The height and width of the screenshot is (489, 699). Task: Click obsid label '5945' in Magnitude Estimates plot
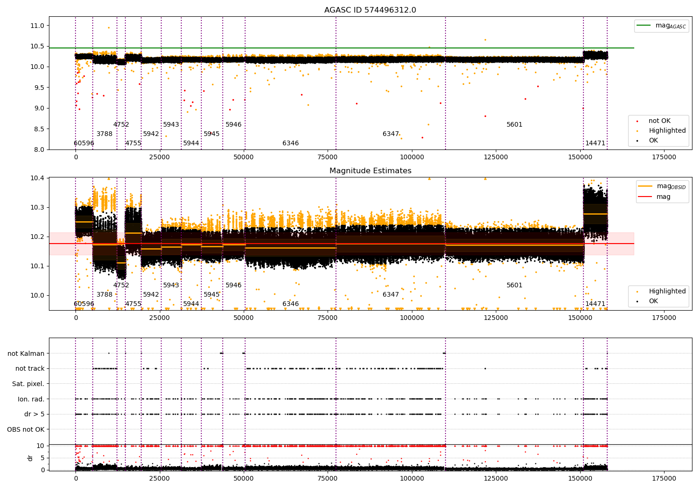(x=212, y=294)
